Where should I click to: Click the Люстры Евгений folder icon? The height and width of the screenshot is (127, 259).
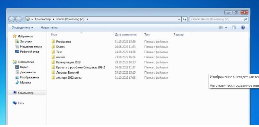[x=53, y=72]
